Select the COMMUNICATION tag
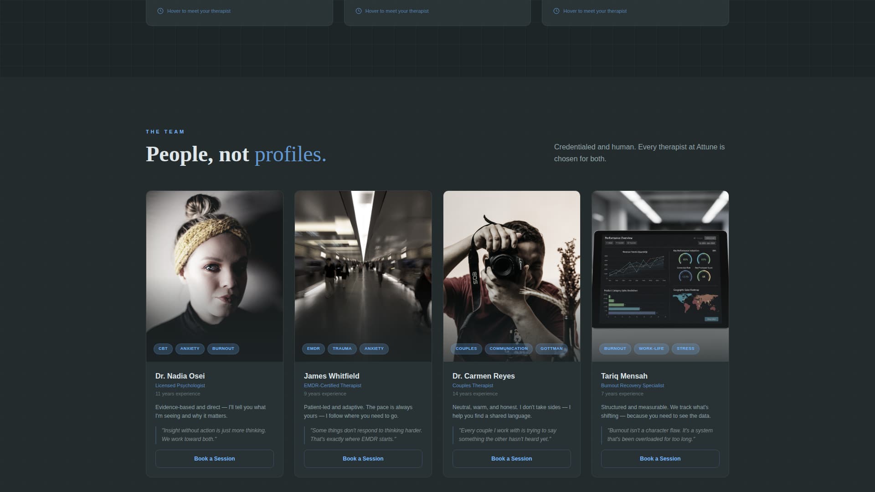This screenshot has width=875, height=492. tap(508, 348)
